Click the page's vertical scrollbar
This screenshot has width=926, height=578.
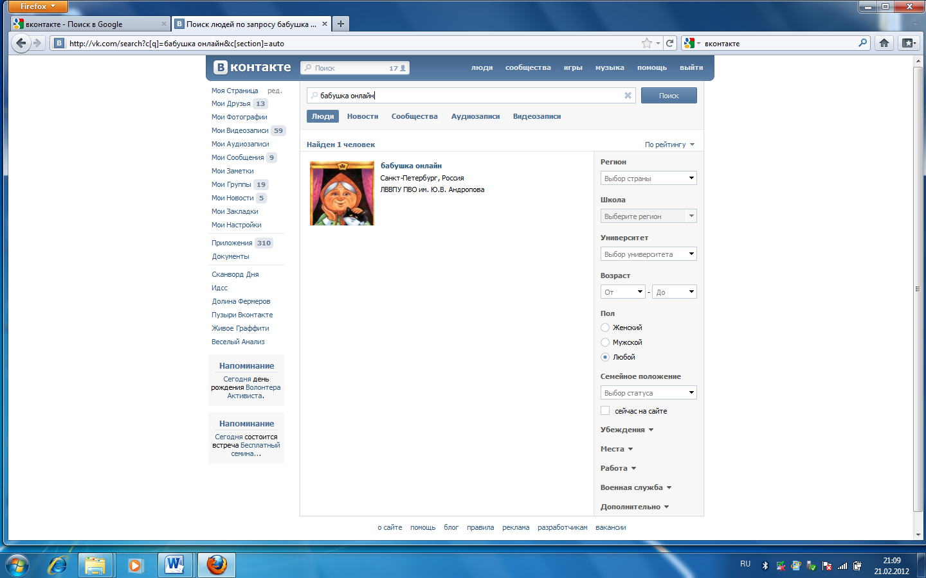(x=918, y=289)
